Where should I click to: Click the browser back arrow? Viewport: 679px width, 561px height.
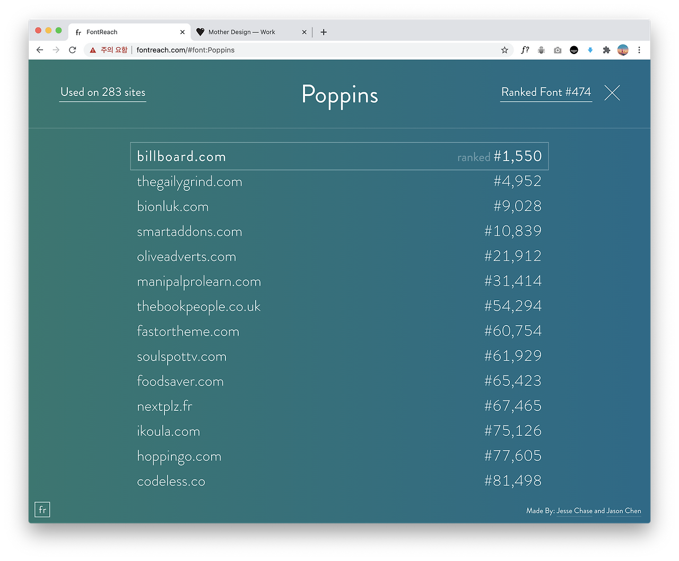click(x=40, y=50)
